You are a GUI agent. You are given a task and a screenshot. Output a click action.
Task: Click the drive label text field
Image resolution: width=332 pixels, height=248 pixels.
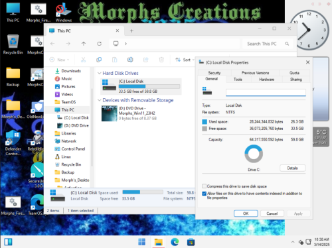[x=266, y=92]
